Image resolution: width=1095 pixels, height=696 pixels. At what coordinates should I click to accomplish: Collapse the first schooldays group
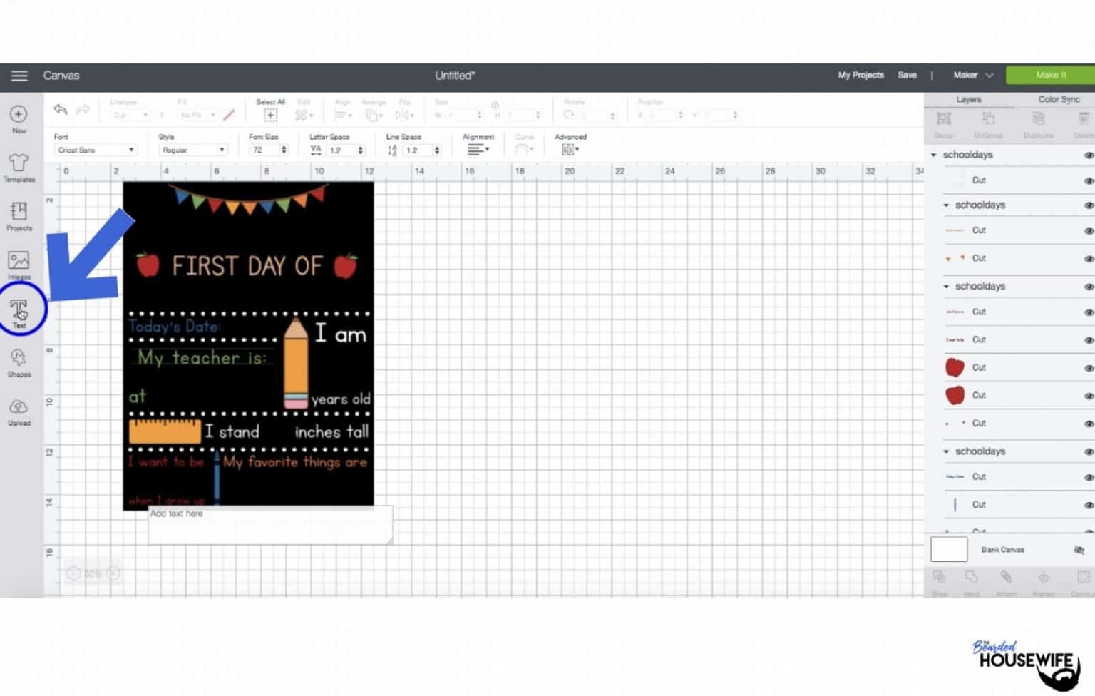click(x=933, y=155)
